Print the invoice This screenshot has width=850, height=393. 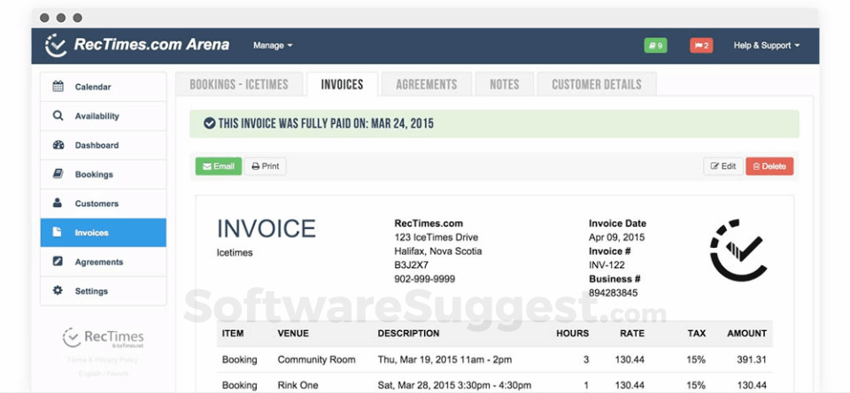click(265, 166)
